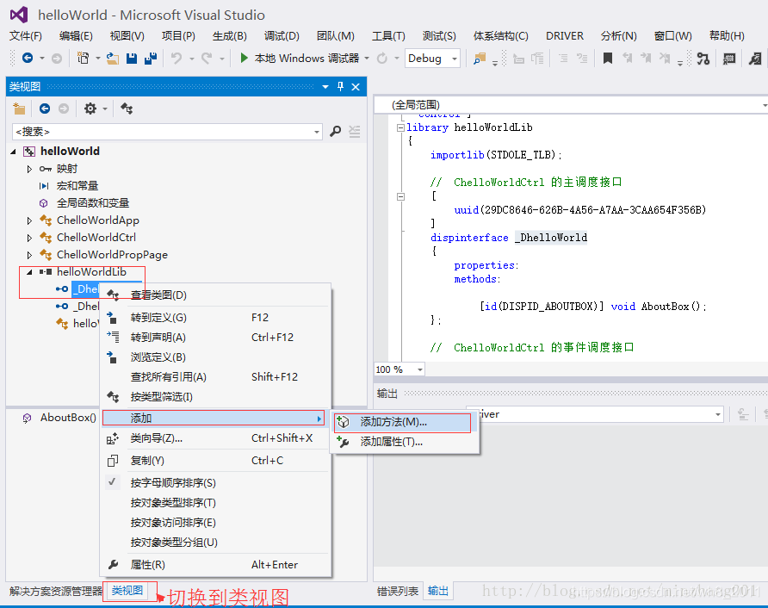Select 按对象类型排序(T) option

[215, 503]
